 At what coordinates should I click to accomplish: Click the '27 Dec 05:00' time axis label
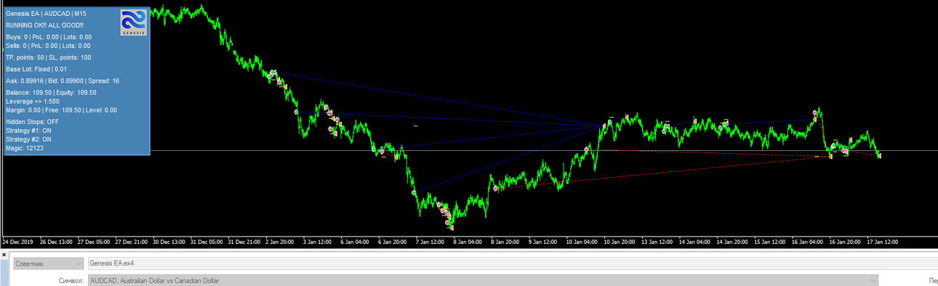tap(94, 242)
